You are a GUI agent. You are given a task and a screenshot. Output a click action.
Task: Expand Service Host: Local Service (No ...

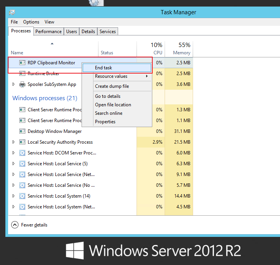[x=13, y=185]
